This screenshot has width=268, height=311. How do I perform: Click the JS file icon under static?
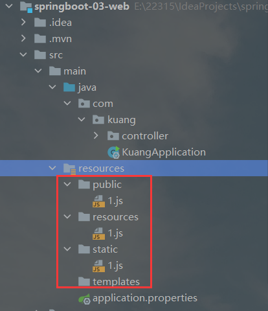click(98, 266)
